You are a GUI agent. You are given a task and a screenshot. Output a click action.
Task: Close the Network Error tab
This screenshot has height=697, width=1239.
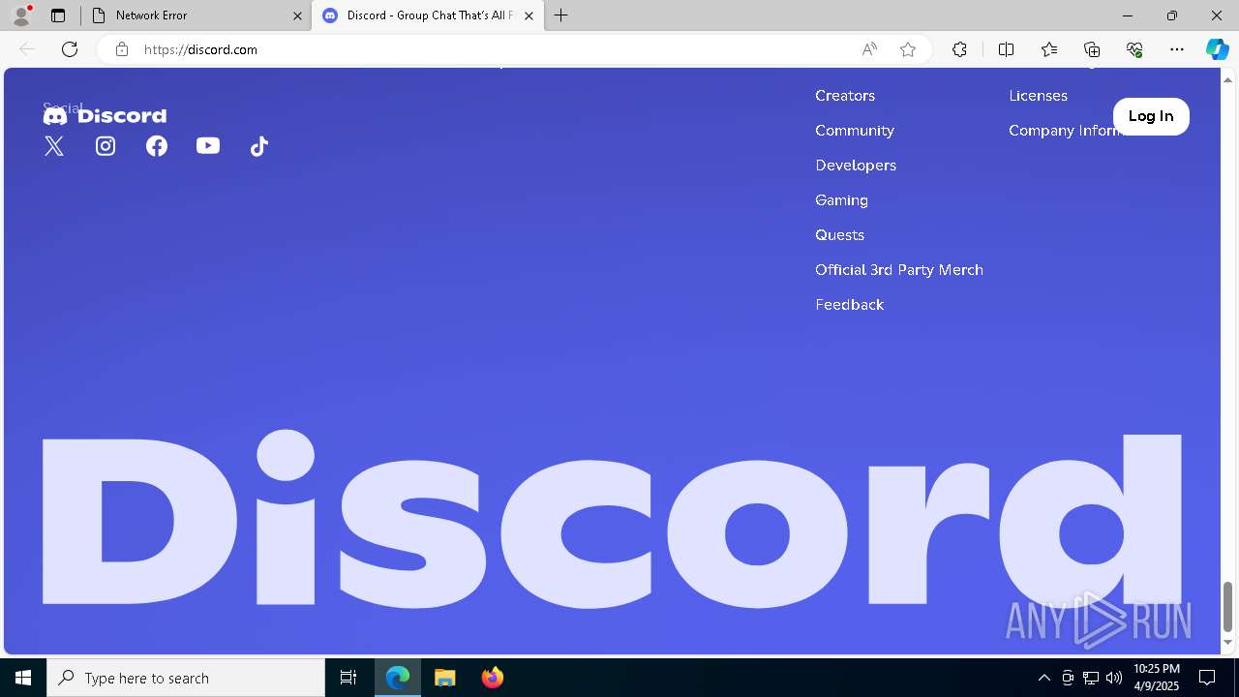click(297, 15)
